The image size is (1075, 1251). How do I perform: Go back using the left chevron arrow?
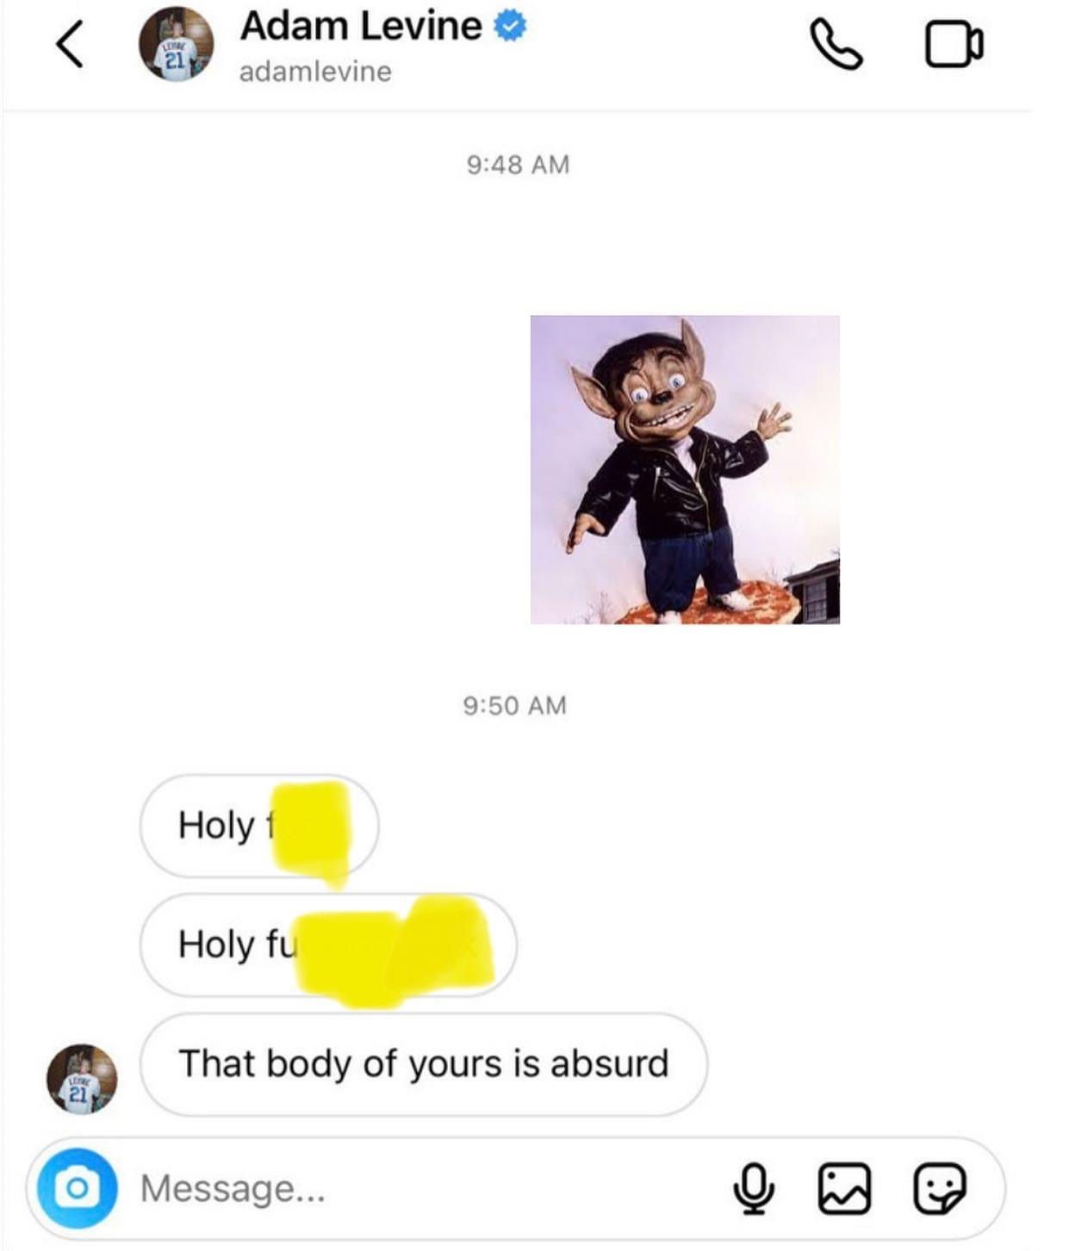coord(70,44)
